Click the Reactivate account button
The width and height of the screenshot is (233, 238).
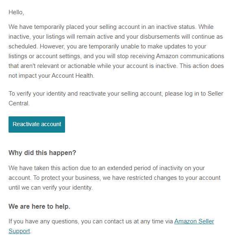pos(37,124)
